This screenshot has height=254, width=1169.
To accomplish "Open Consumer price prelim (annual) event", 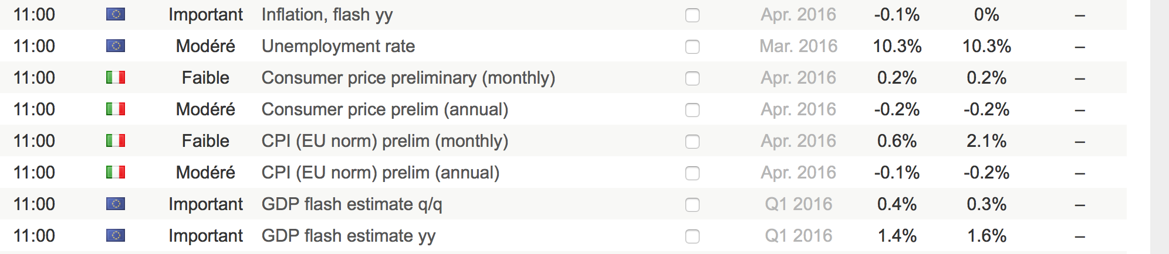I will point(384,109).
